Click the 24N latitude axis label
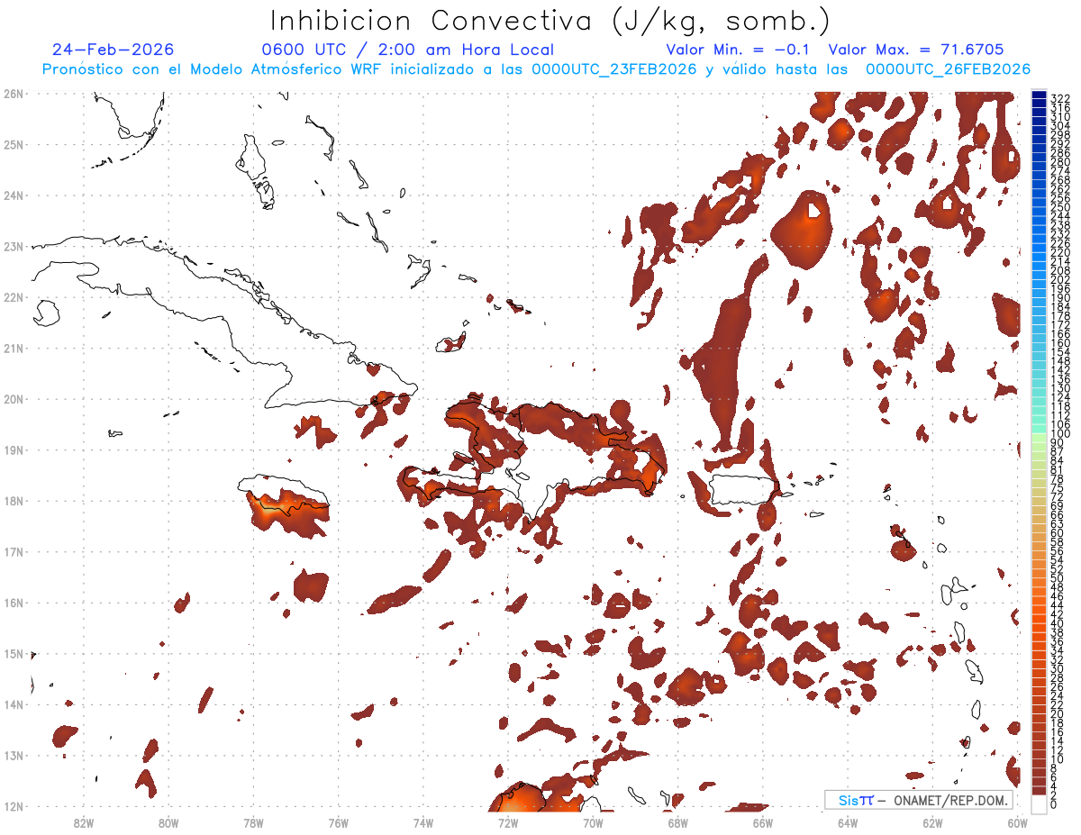The height and width of the screenshot is (835, 1081). [14, 195]
